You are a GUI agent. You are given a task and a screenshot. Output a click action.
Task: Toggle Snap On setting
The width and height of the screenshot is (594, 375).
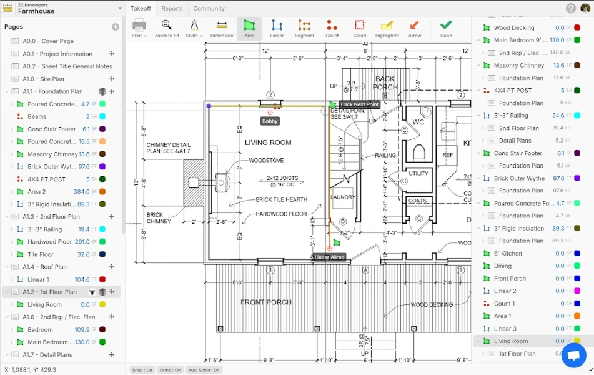142,370
